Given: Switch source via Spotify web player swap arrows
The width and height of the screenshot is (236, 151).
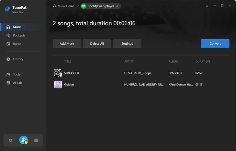Looking at the screenshot, I should 117,6.
